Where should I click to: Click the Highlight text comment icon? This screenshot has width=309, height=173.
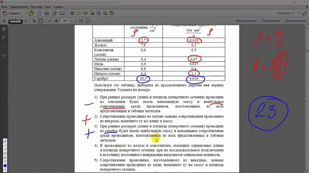[x=85, y=13]
